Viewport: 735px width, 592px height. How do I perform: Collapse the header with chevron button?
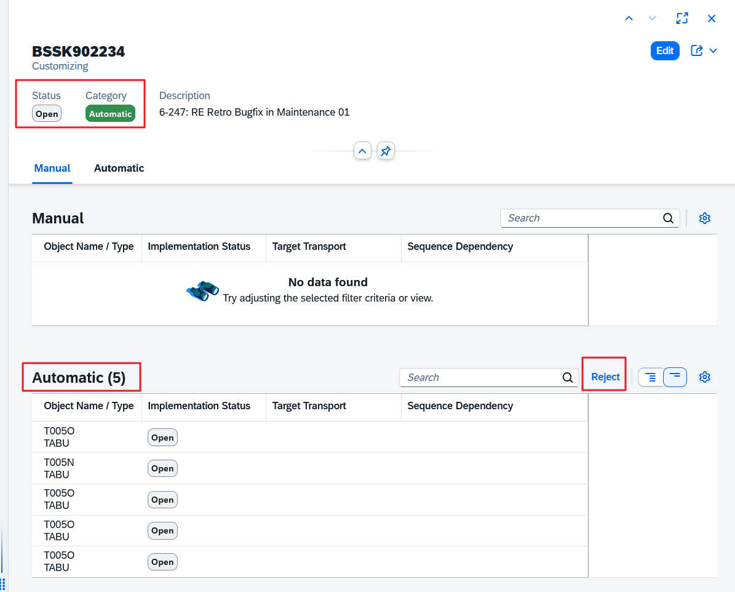point(362,151)
